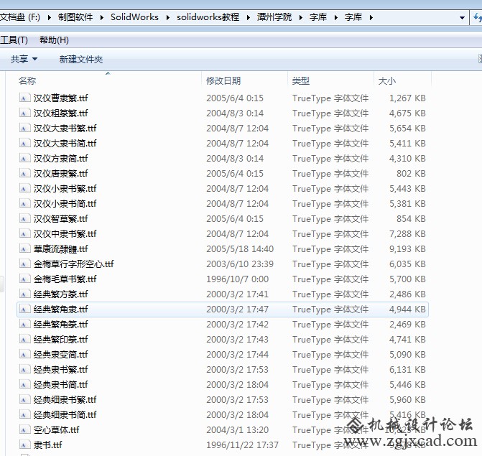The width and height of the screenshot is (482, 456).
Task: Click the icon of highlighted 经典繁角隶.ttf
Action: 25,309
